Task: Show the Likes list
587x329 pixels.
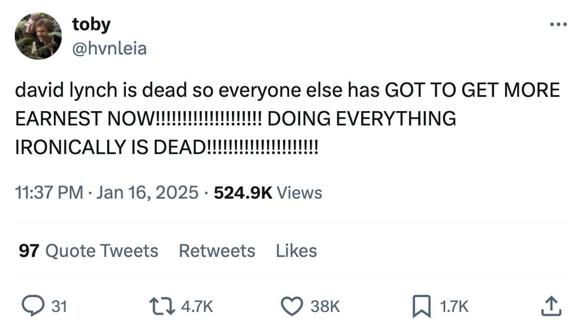Action: [x=296, y=251]
